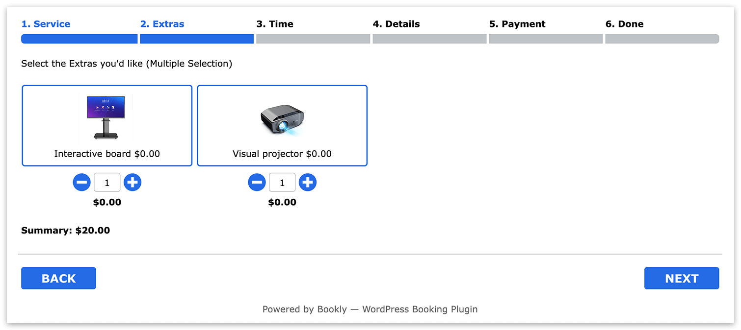Open the 2. Extras step label
741x330 pixels.
point(162,24)
